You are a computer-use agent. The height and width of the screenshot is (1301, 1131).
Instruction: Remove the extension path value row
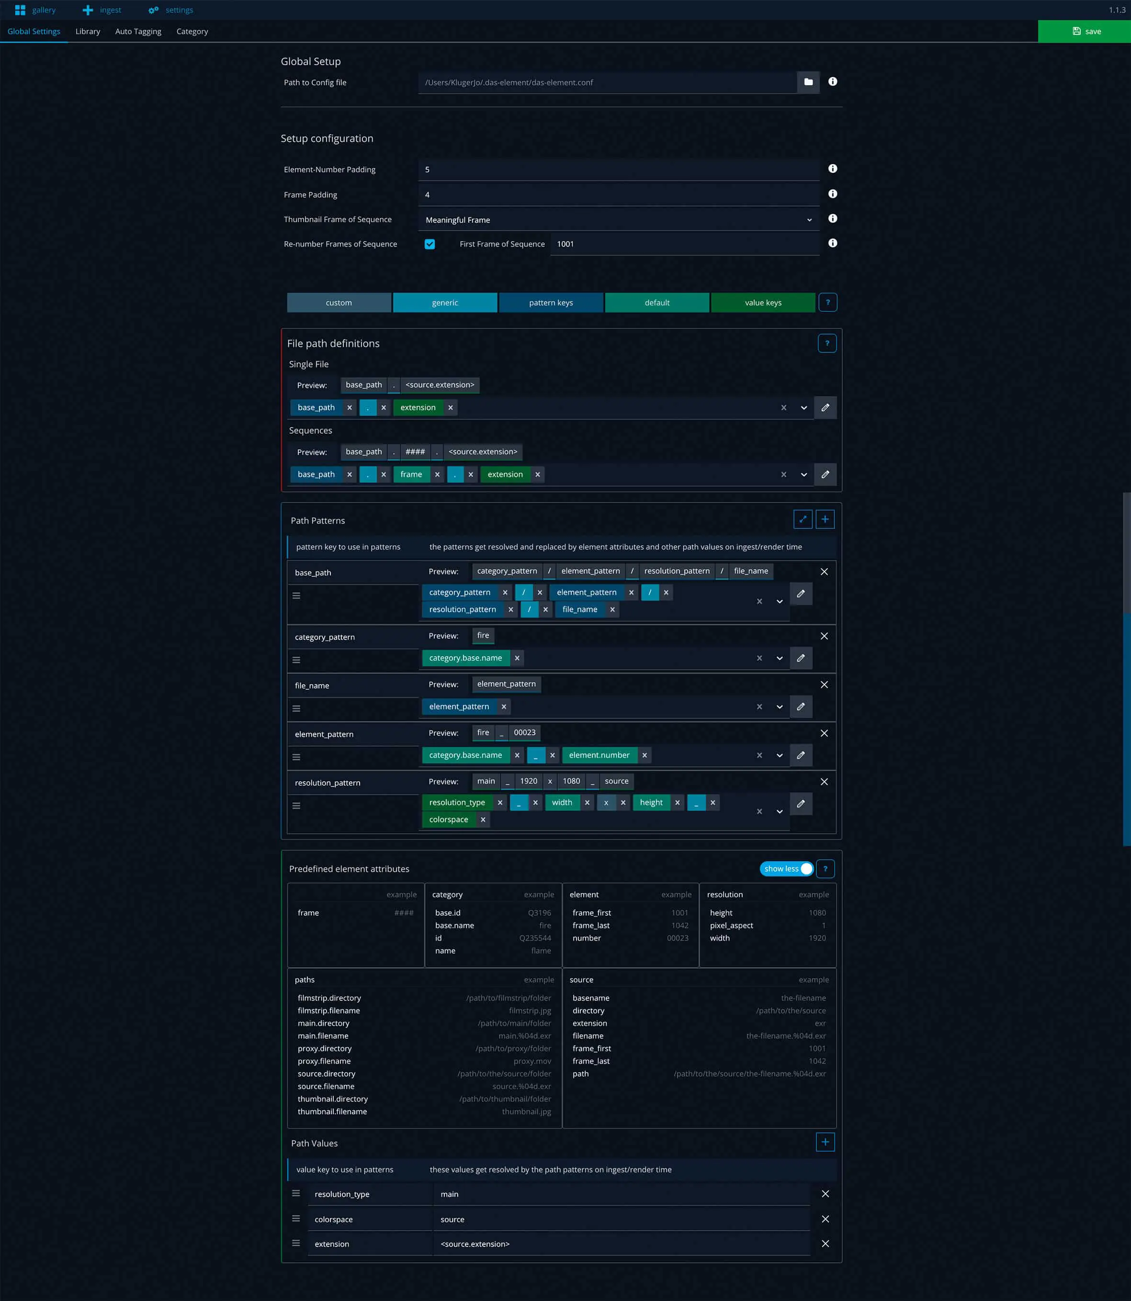825,1244
